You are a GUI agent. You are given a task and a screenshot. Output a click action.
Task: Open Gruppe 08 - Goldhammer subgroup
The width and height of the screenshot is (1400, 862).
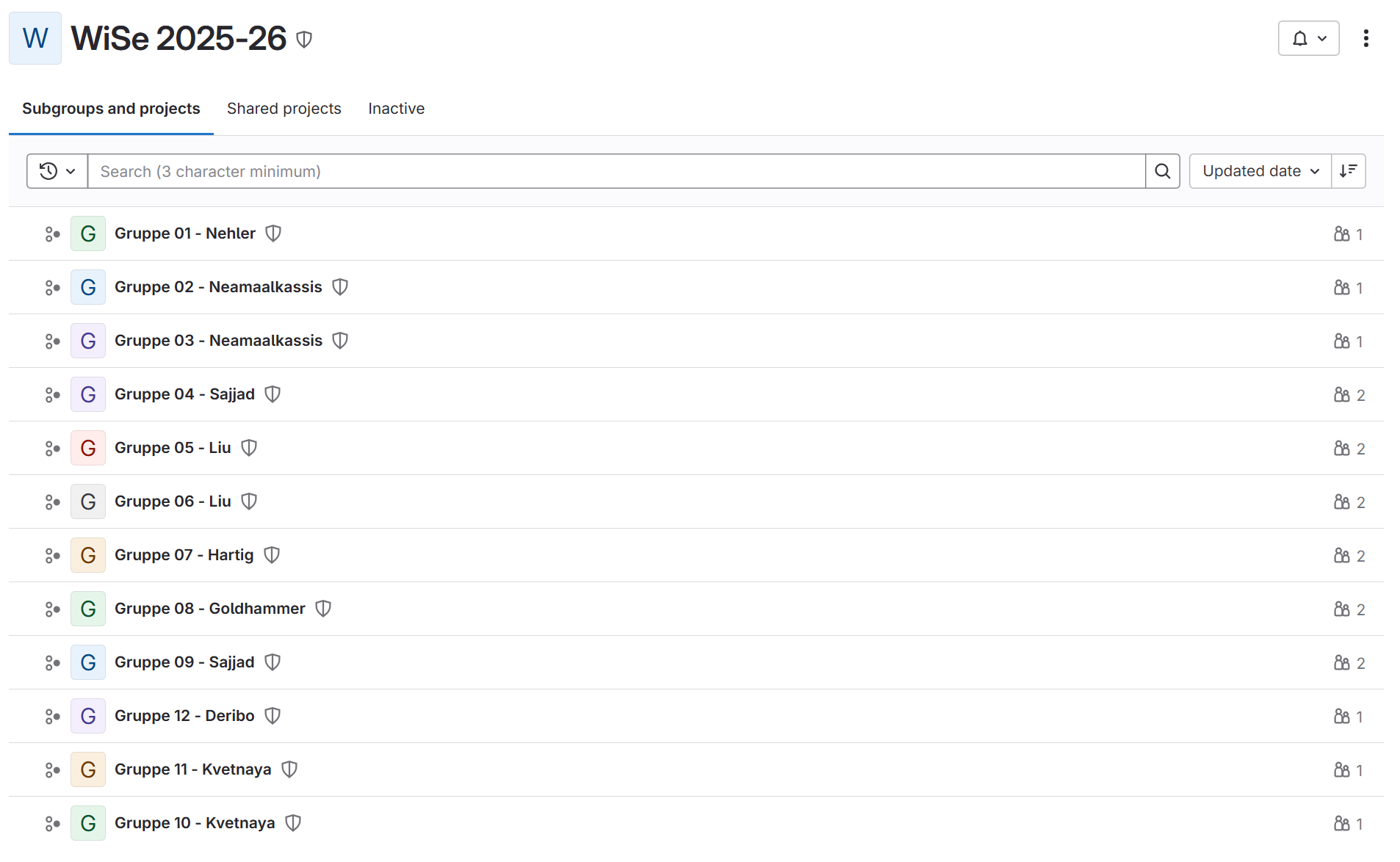pos(209,609)
